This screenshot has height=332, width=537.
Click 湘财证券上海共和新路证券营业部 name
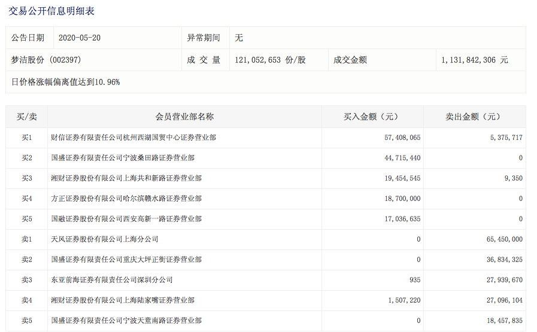pyautogui.click(x=126, y=178)
